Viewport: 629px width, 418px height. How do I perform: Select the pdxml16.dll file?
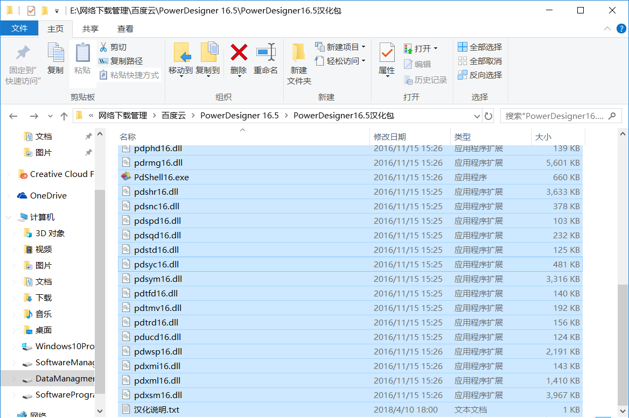pyautogui.click(x=350, y=381)
